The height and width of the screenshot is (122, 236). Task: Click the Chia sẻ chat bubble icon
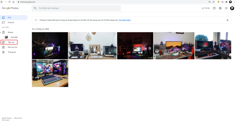pos(3,22)
